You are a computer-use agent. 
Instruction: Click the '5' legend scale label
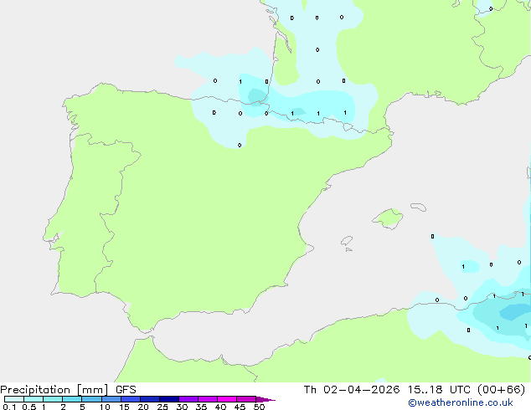[x=82, y=407]
